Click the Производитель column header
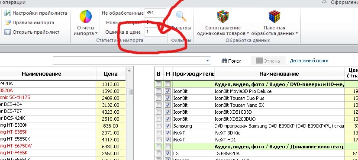 [x=193, y=74]
